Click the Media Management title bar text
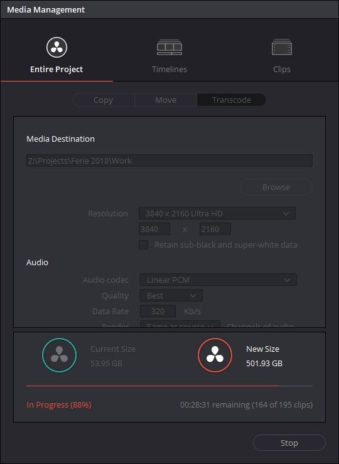 pyautogui.click(x=46, y=9)
